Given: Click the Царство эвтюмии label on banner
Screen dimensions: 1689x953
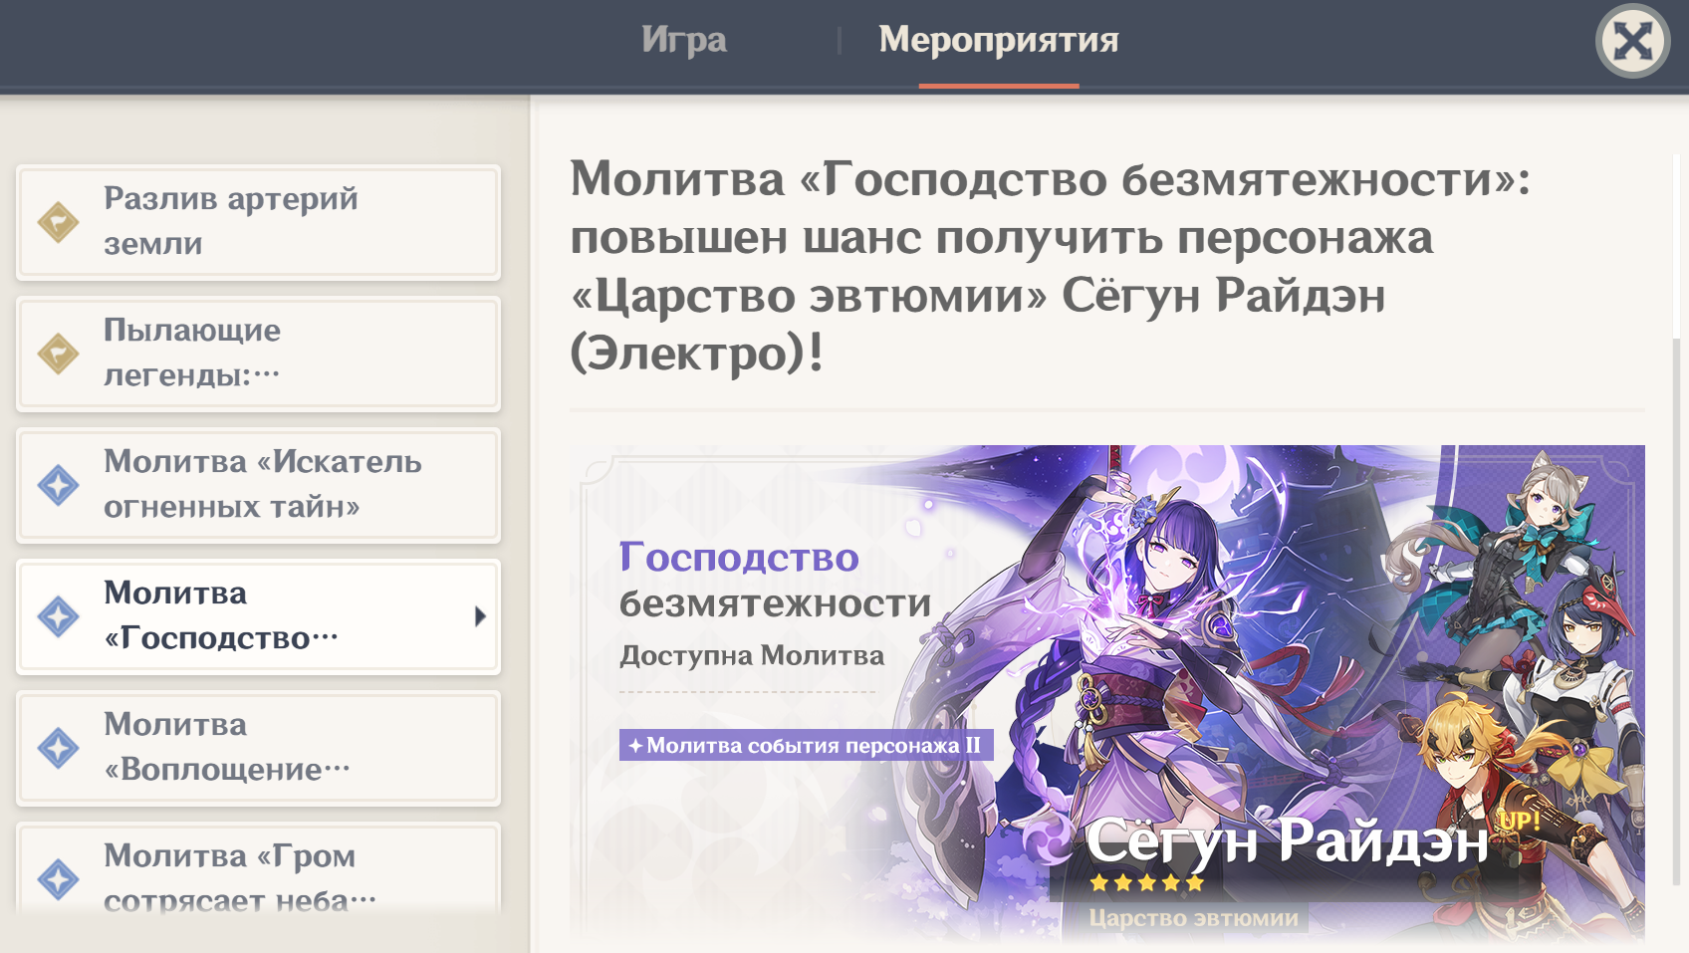Looking at the screenshot, I should [1193, 918].
